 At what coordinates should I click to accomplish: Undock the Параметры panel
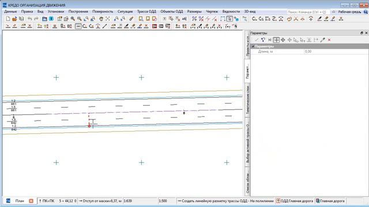(362, 33)
